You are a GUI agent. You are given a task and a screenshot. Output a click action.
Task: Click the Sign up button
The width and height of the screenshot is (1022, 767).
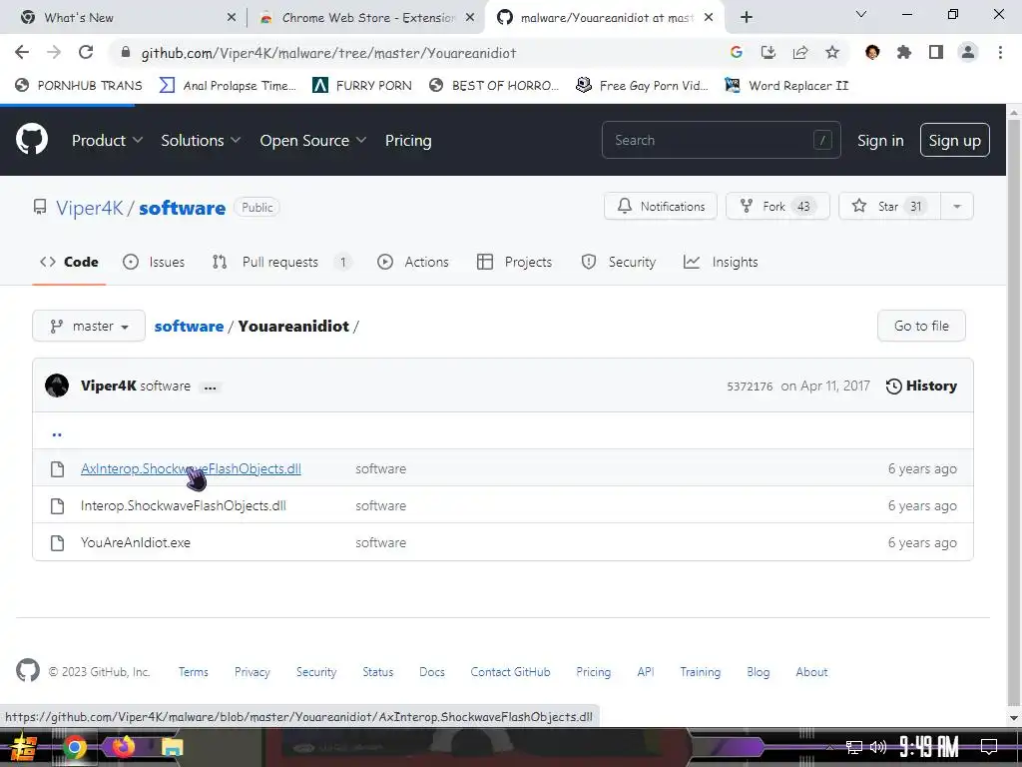coord(955,140)
